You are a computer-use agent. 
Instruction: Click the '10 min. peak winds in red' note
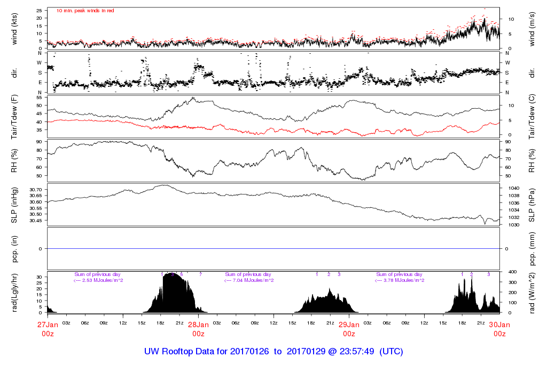tap(85, 11)
